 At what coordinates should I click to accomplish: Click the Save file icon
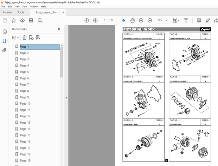(5, 21)
